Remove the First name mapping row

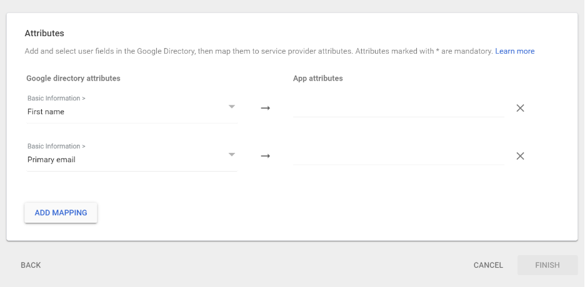coord(520,108)
